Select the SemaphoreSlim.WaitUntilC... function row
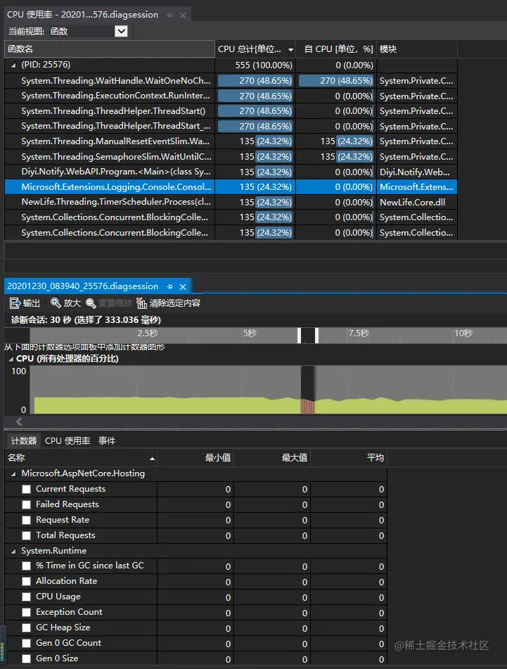 (231, 157)
